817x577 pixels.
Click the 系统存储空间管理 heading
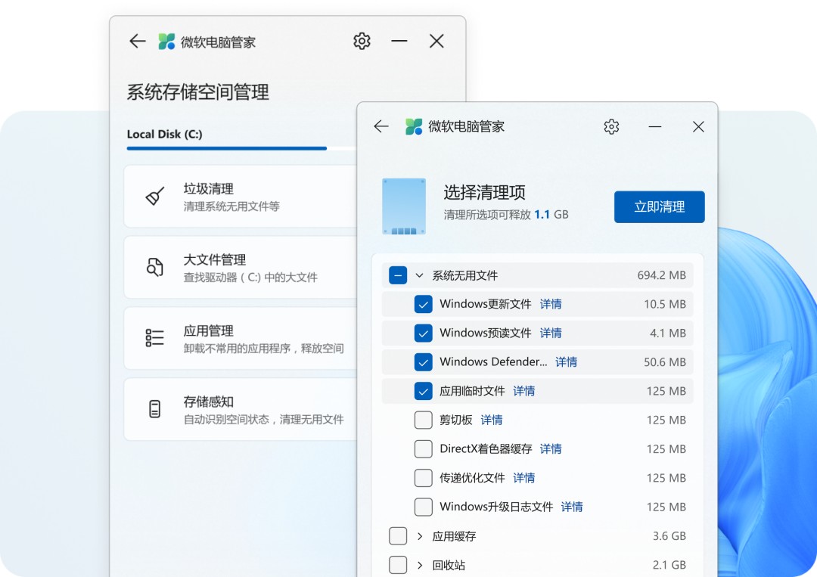[198, 92]
